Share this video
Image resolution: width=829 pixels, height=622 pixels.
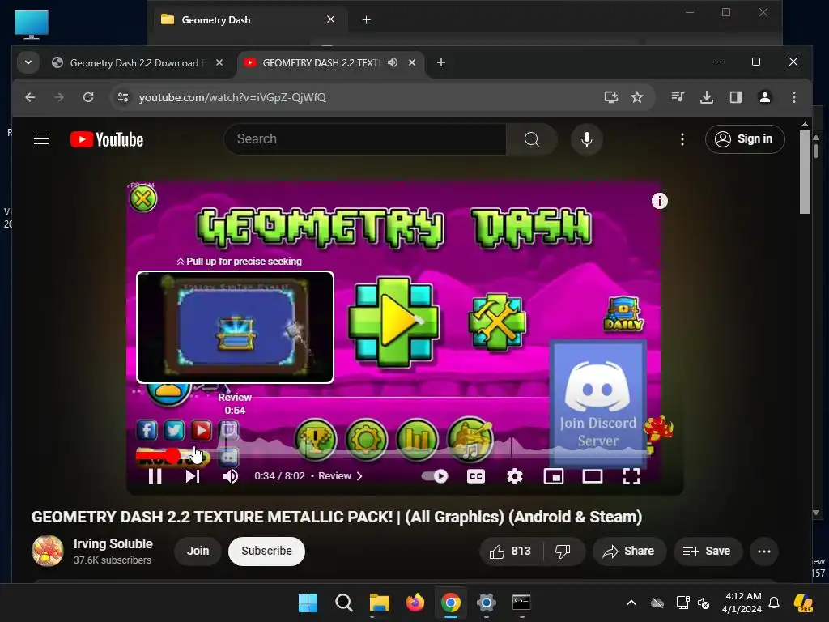pyautogui.click(x=628, y=552)
